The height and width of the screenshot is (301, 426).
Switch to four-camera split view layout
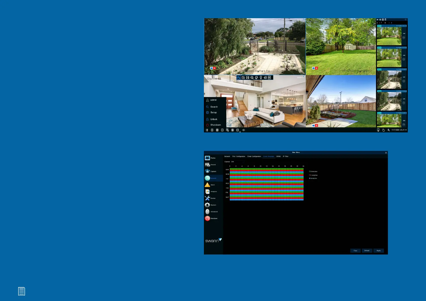[x=212, y=130]
